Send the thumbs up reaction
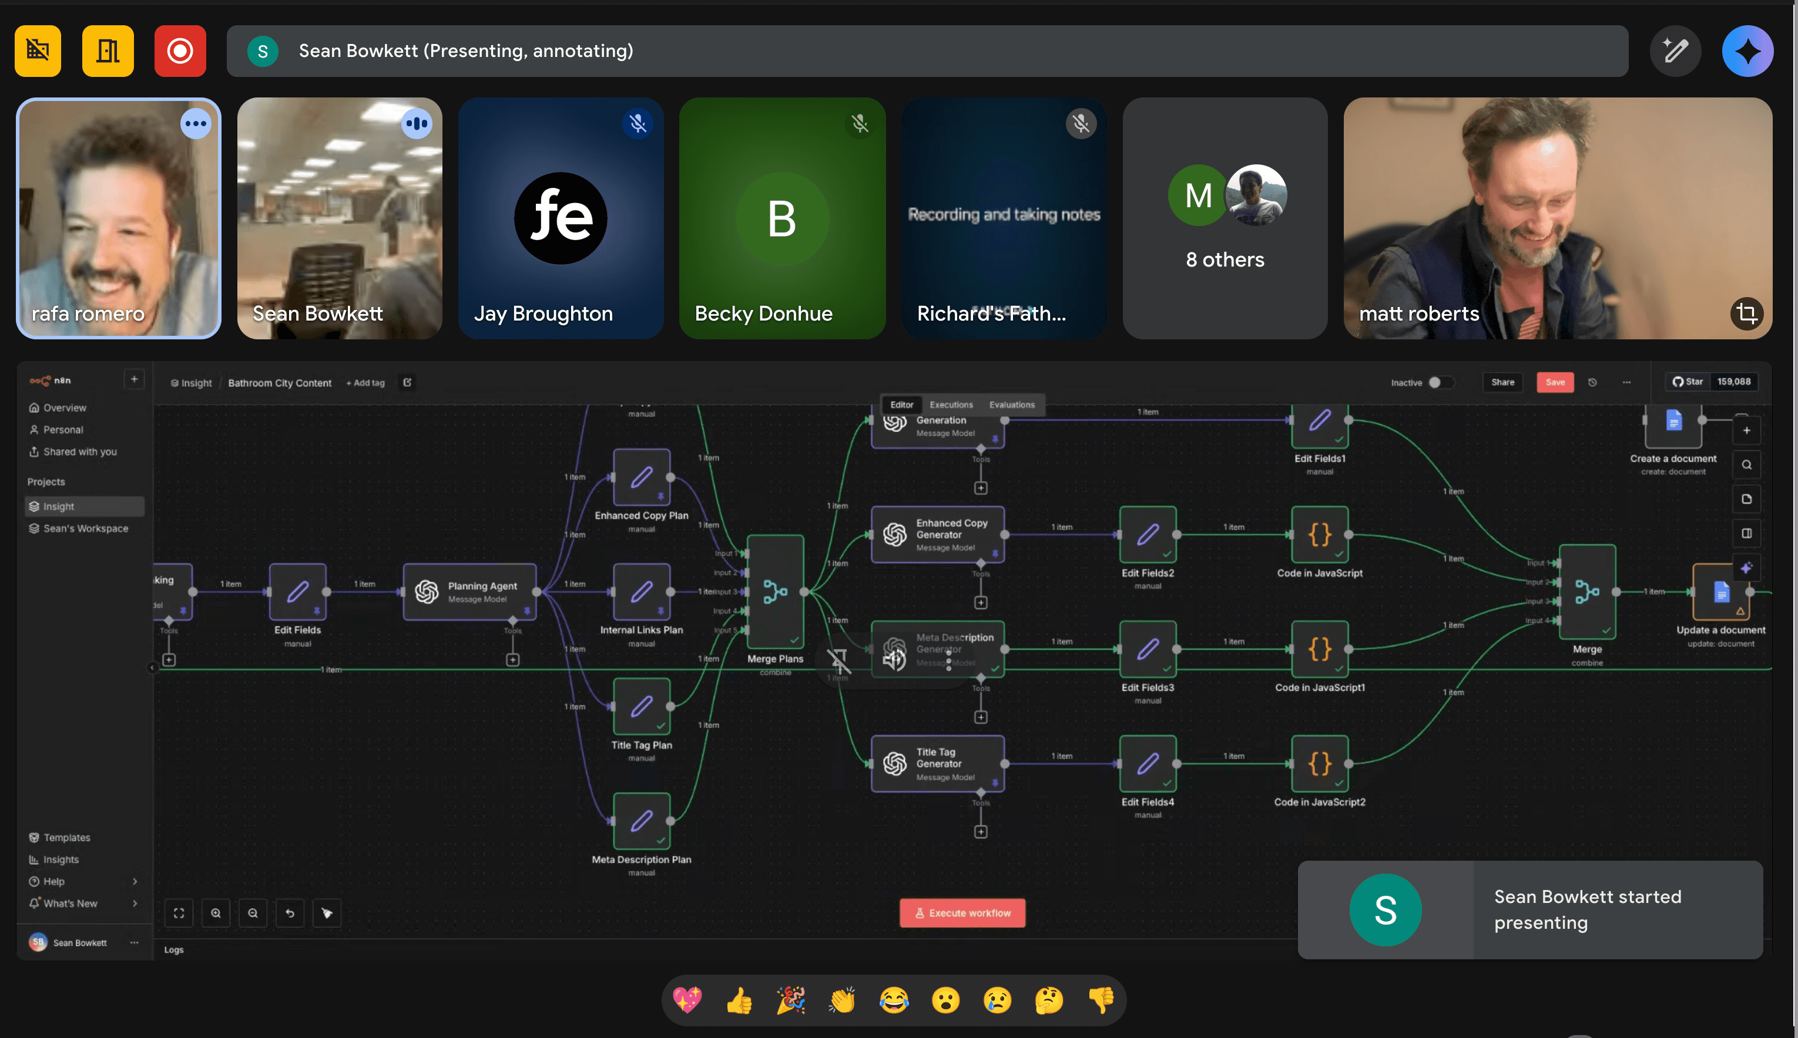This screenshot has width=1798, height=1038. click(x=739, y=1000)
